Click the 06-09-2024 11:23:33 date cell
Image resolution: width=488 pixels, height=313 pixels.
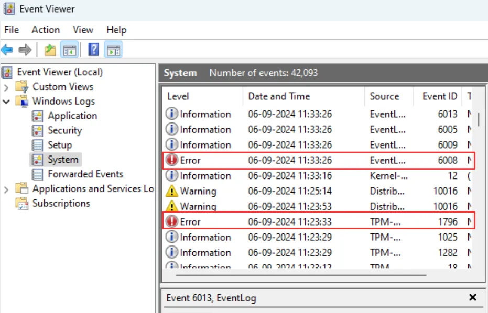point(290,221)
